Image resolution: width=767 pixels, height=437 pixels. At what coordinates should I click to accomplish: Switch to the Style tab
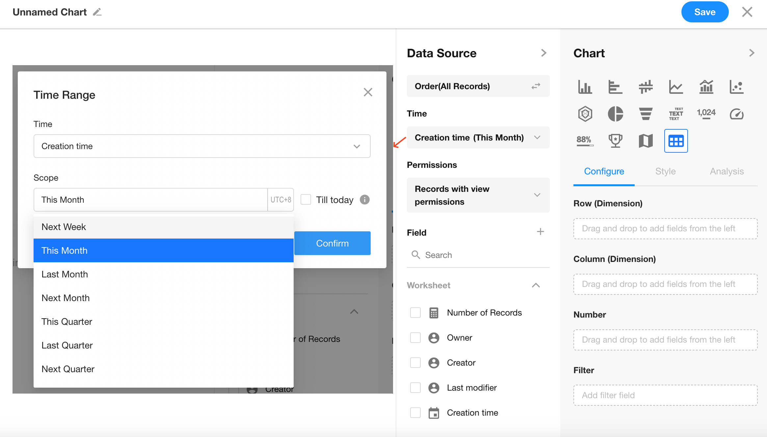pos(665,171)
